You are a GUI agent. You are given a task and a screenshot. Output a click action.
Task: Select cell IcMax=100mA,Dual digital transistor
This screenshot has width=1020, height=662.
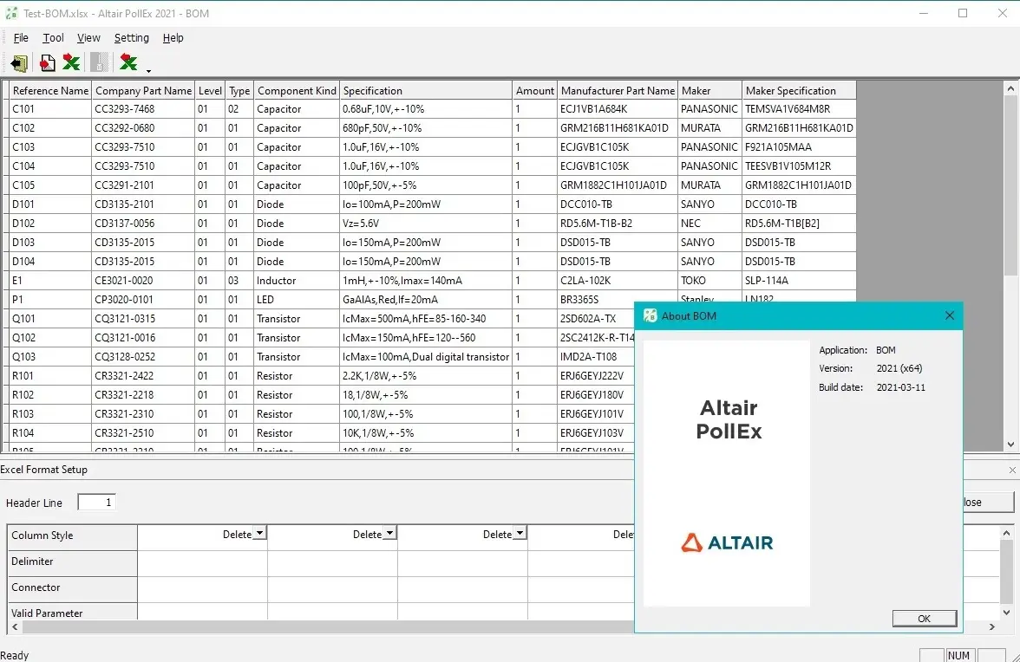pos(425,357)
